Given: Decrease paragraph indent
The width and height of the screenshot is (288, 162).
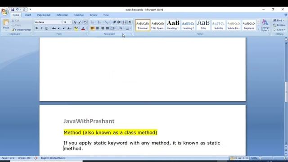Looking at the screenshot, I should click(x=114, y=22).
